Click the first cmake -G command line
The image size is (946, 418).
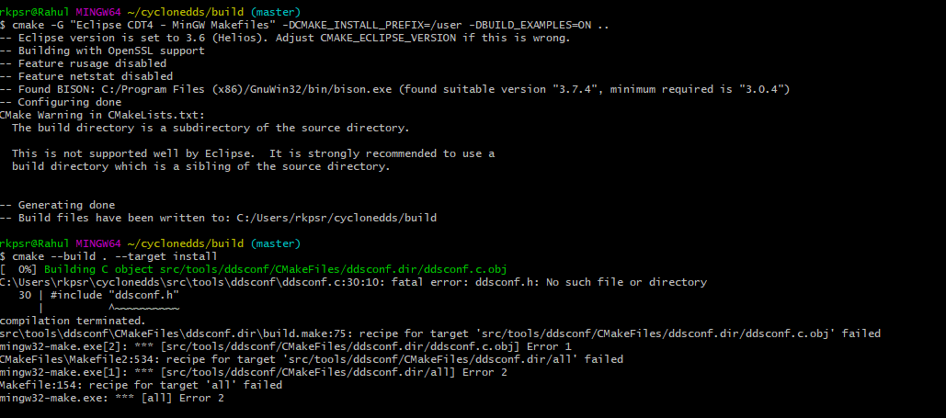pos(304,26)
